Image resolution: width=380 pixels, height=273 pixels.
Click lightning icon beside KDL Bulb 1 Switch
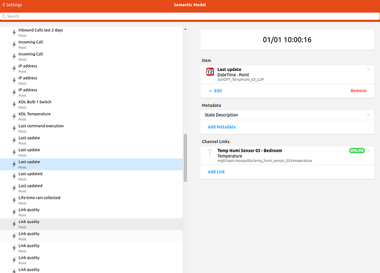14,104
